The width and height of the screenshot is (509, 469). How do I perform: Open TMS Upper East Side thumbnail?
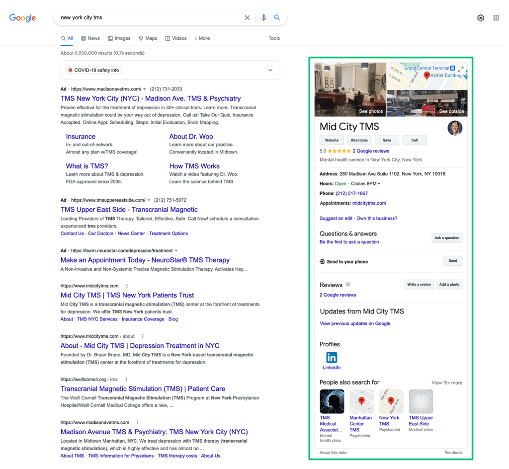(x=421, y=401)
